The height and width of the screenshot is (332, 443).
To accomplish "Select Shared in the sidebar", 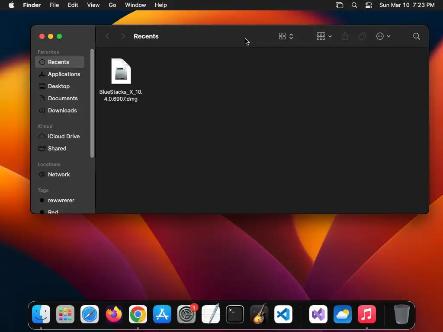I will [60, 149].
